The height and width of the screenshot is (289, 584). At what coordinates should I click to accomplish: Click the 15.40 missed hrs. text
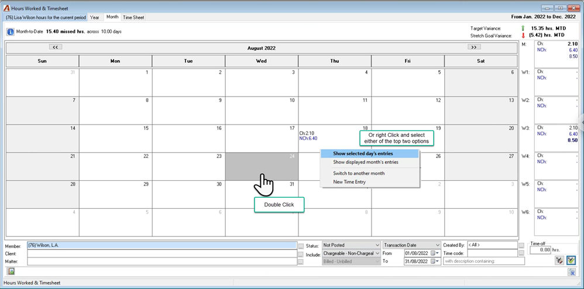66,32
